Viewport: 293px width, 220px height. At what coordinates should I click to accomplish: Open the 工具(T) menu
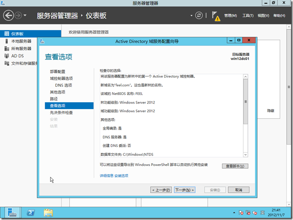(248, 16)
